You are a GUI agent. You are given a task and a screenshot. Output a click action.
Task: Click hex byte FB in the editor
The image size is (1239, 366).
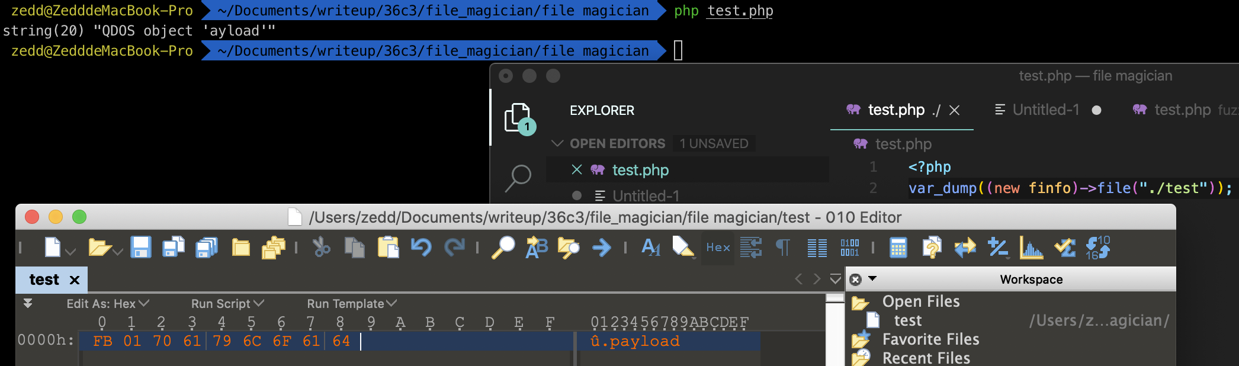click(x=102, y=341)
